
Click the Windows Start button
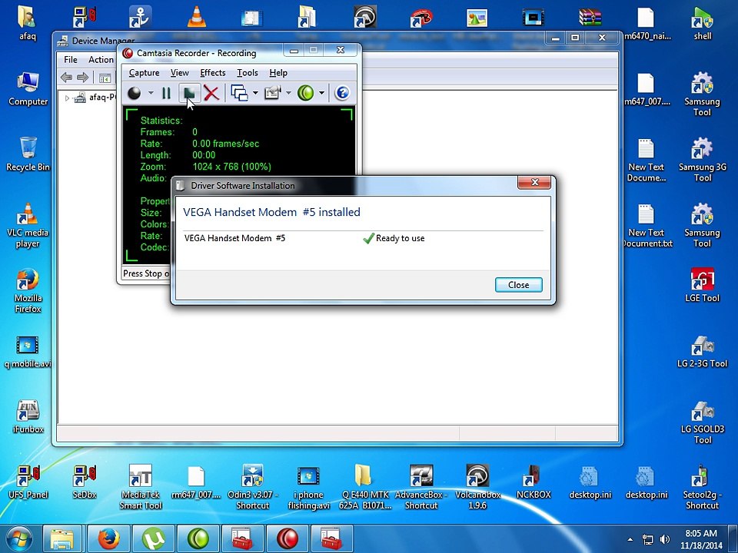coord(18,538)
